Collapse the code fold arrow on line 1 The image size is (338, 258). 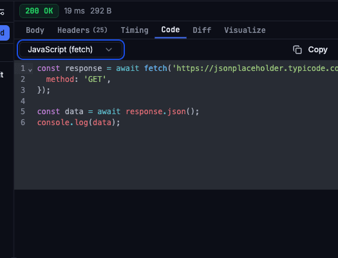pos(30,70)
